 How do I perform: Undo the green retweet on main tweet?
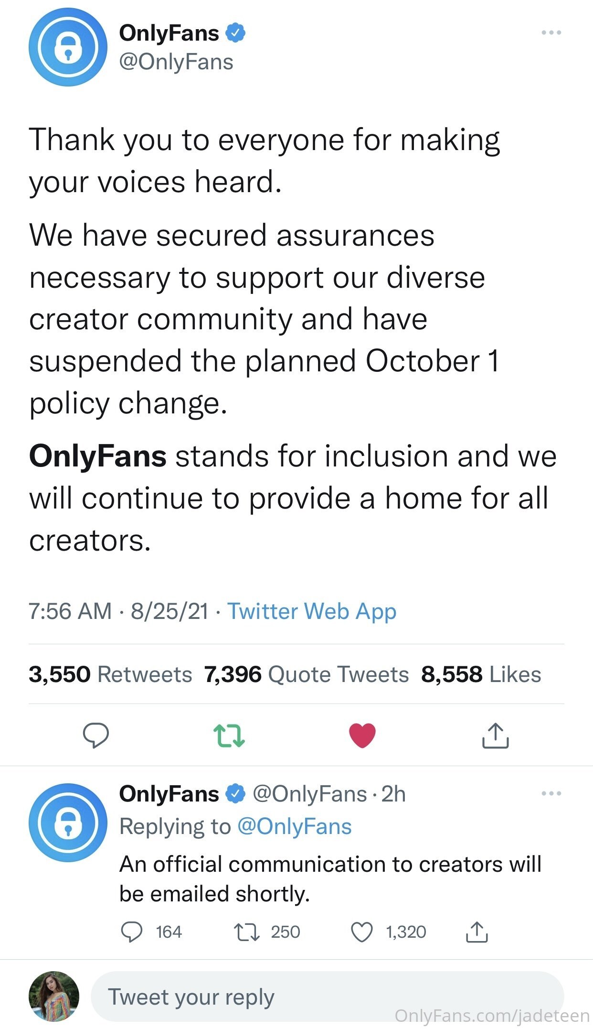[x=229, y=735]
